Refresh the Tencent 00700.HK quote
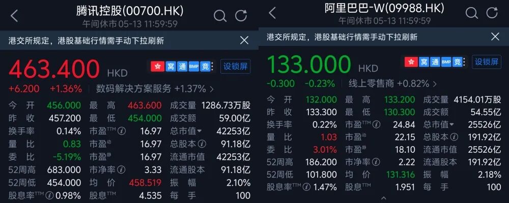 (x=241, y=15)
